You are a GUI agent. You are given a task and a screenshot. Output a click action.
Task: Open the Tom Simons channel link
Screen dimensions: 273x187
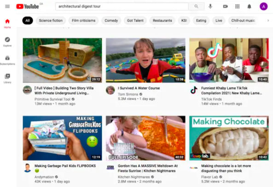coord(128,94)
